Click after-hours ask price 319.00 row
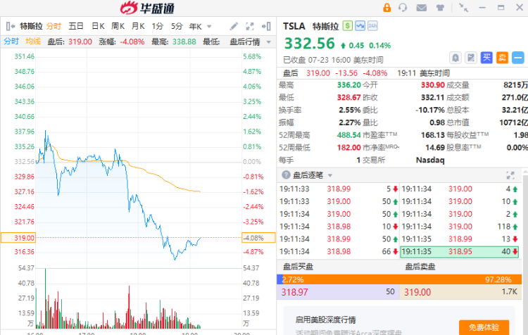Viewport: 528px width, 335px height. click(x=460, y=292)
